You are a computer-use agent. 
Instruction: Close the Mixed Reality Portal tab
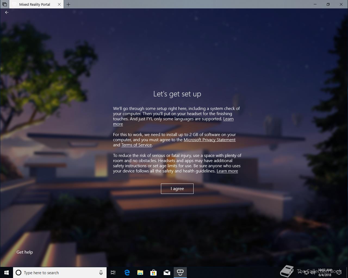(59, 4)
